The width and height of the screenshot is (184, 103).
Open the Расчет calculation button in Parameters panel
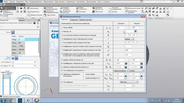click(x=13, y=32)
